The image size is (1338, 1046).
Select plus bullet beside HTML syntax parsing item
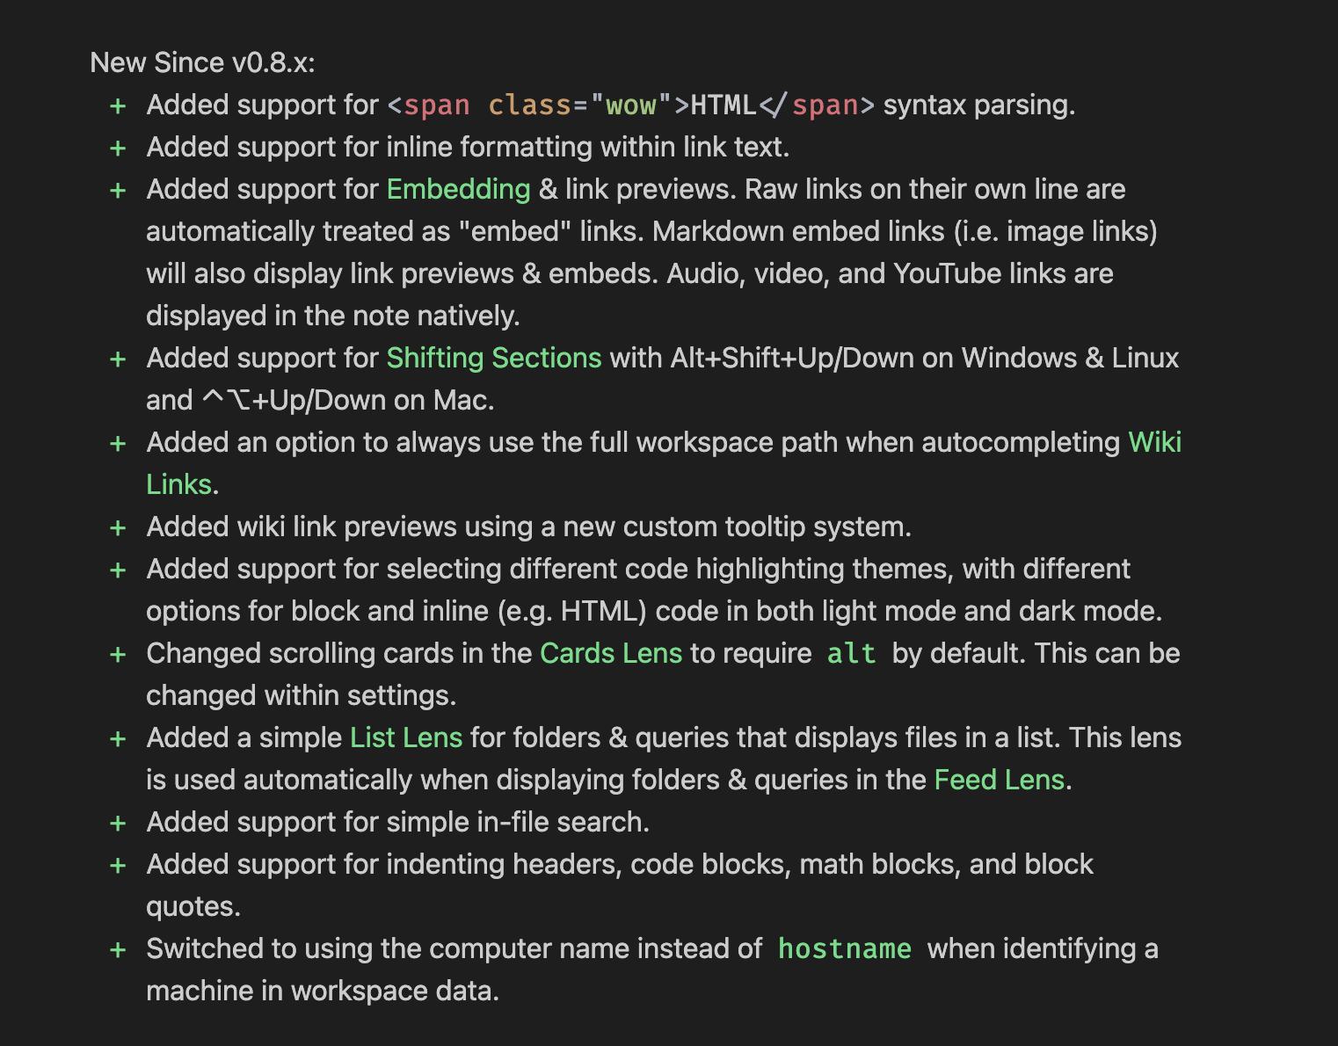click(118, 106)
